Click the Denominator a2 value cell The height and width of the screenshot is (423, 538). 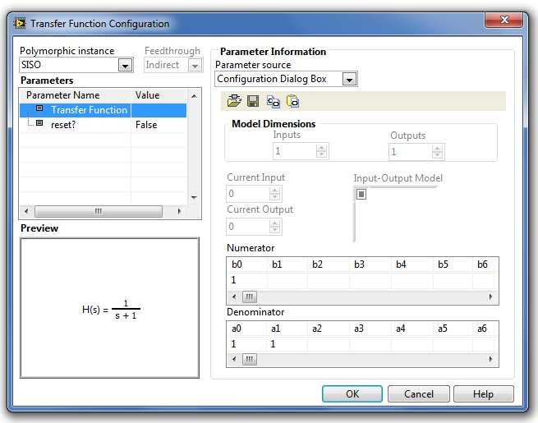click(x=329, y=344)
